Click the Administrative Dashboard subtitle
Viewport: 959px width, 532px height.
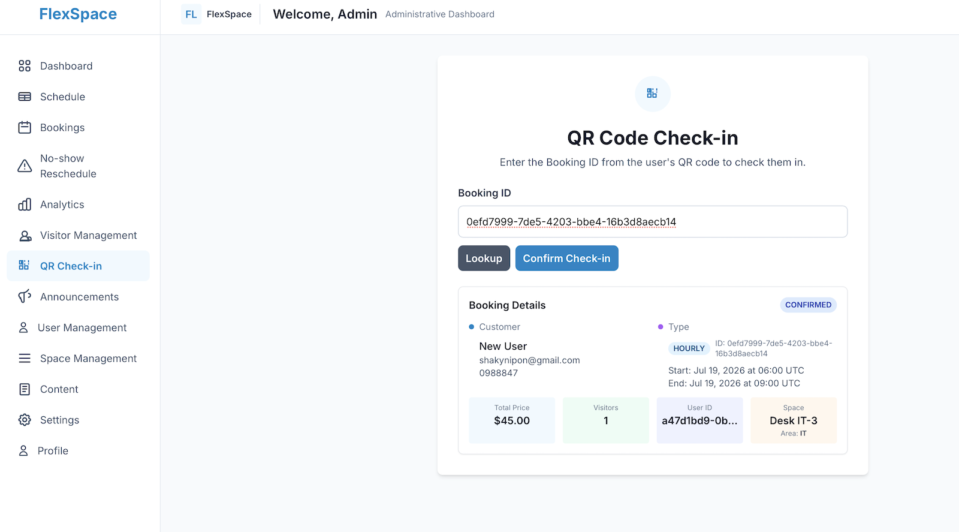pyautogui.click(x=440, y=14)
